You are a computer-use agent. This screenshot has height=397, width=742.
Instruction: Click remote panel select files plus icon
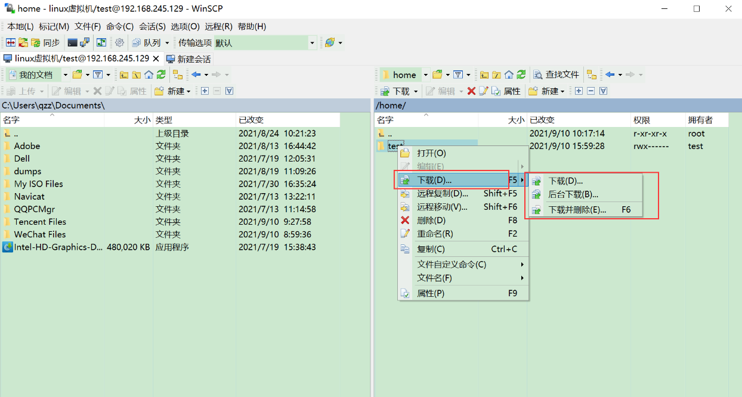point(579,91)
